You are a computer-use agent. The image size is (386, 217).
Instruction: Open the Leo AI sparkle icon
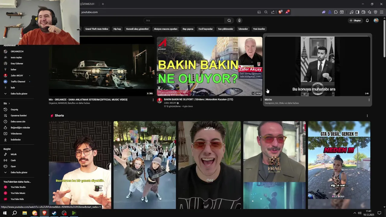tap(369, 12)
